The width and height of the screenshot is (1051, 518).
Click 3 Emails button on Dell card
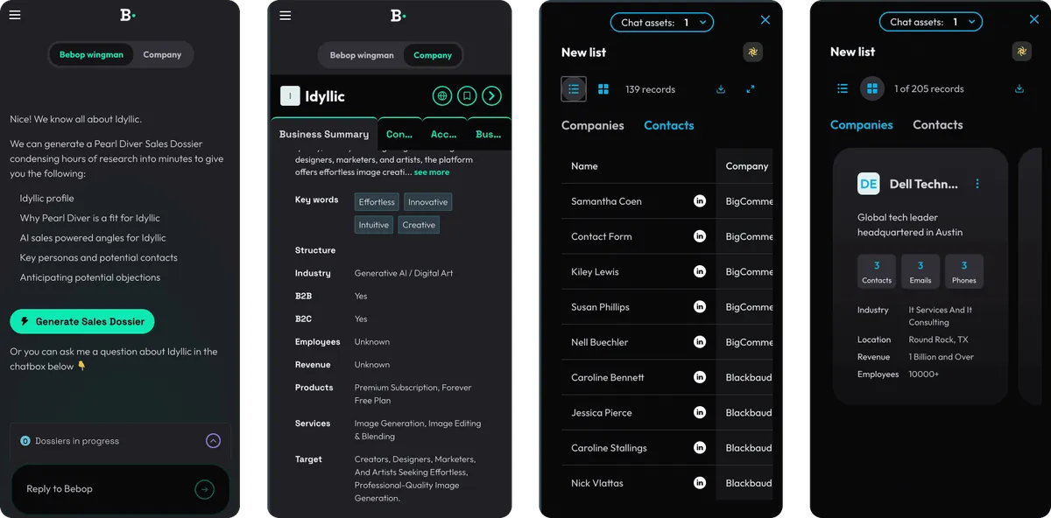click(921, 271)
